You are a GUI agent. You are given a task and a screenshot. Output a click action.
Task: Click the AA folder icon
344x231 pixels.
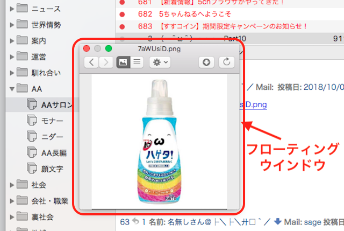coord(22,88)
